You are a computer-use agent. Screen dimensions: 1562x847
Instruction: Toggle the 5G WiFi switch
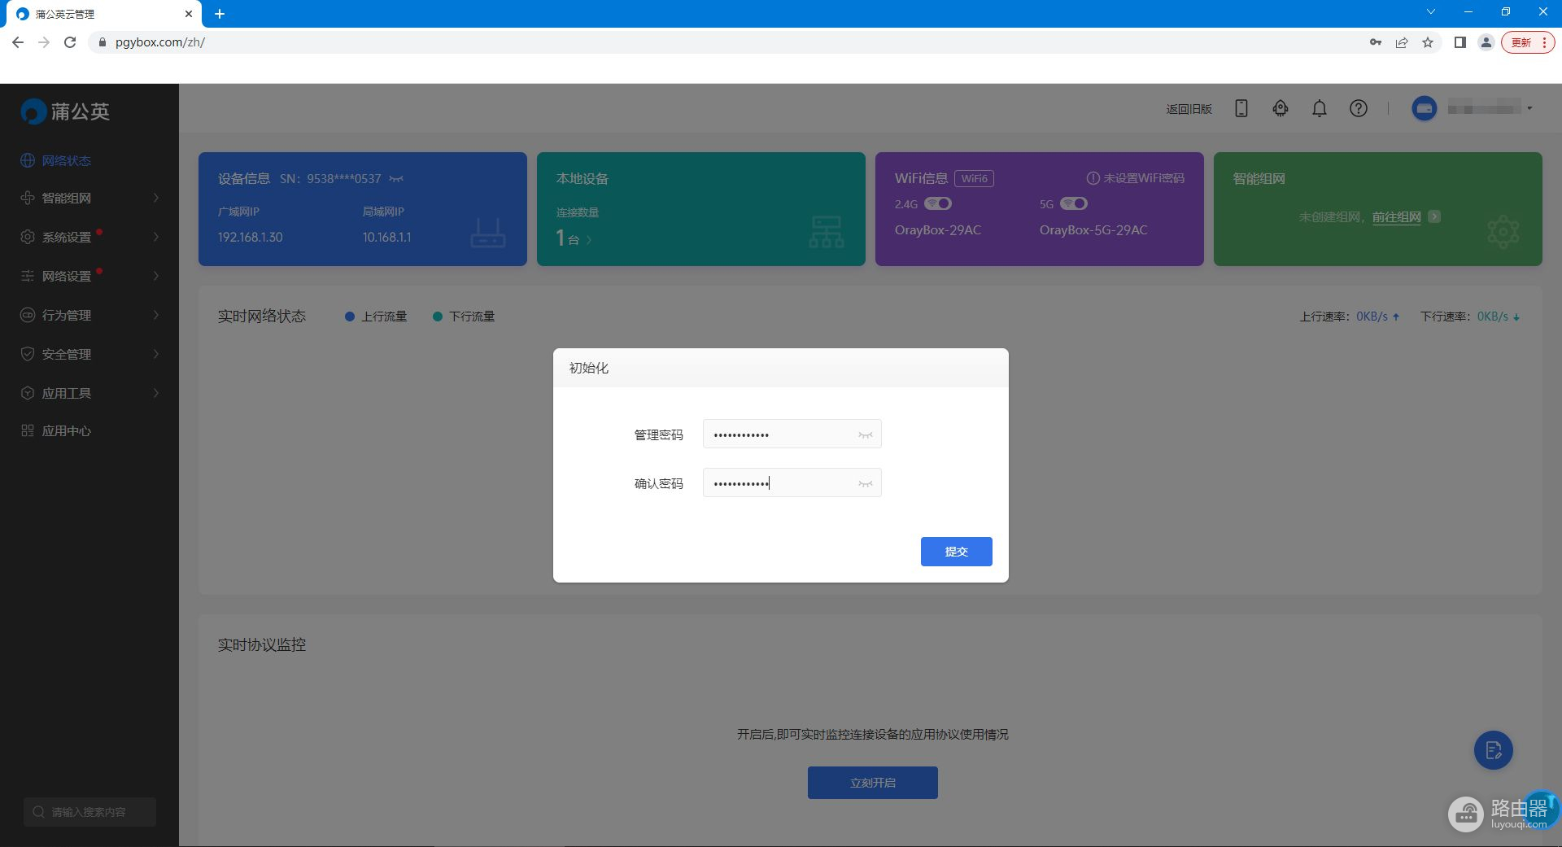(1074, 203)
